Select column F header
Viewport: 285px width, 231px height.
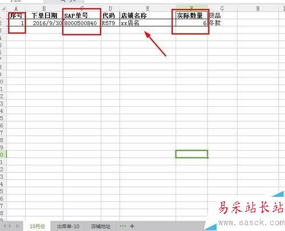(192, 9)
